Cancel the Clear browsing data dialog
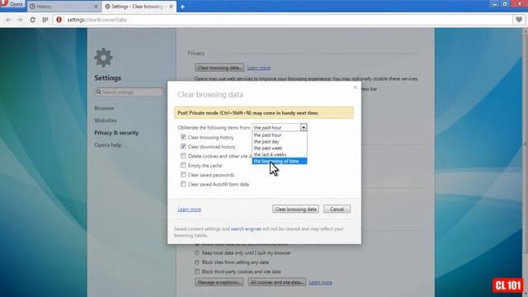 [337, 209]
